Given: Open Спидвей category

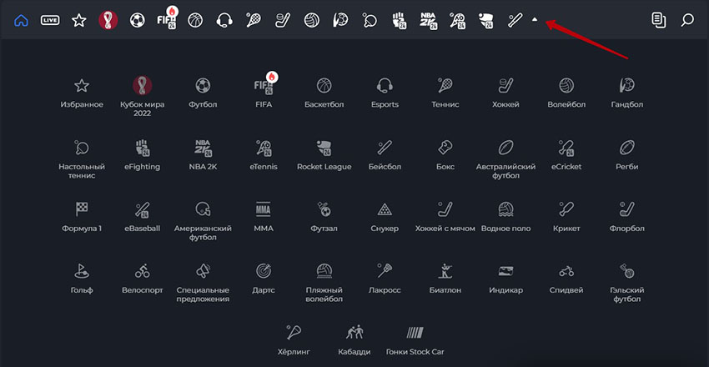Looking at the screenshot, I should click(x=566, y=279).
